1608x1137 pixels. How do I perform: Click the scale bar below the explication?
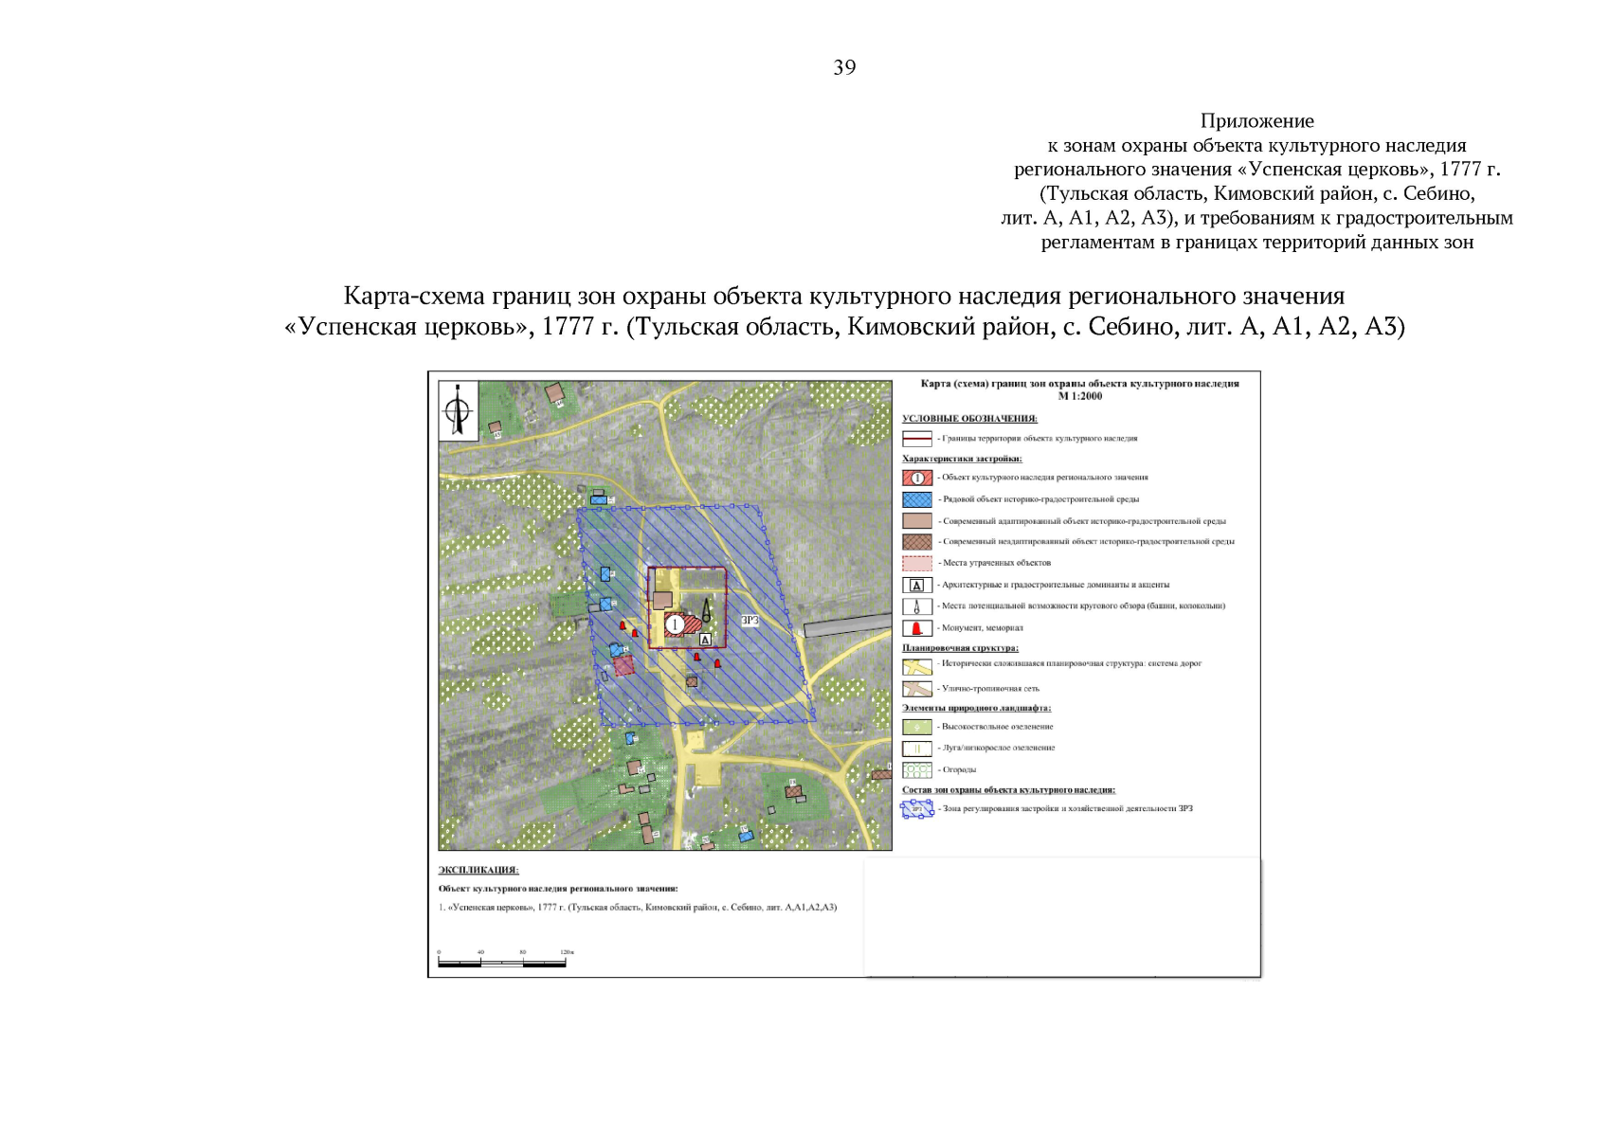point(502,963)
